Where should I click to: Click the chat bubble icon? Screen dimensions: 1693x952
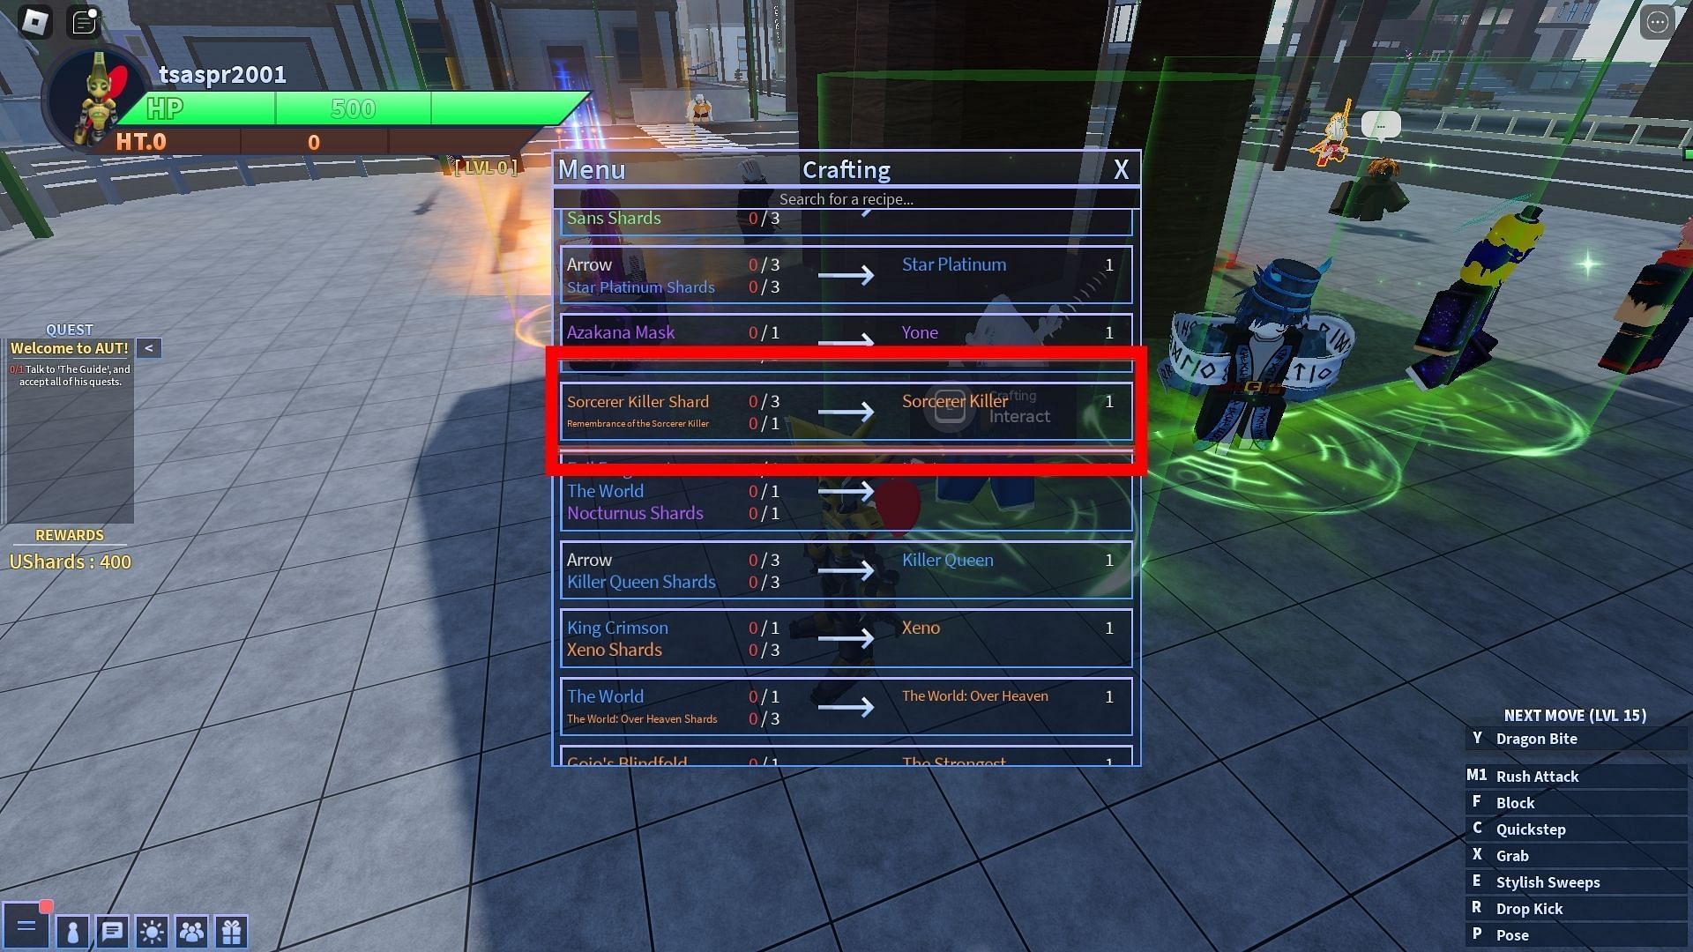(x=112, y=930)
